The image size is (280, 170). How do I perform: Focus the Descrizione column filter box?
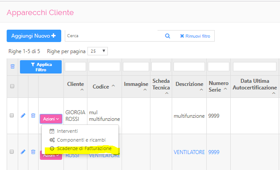click(189, 67)
